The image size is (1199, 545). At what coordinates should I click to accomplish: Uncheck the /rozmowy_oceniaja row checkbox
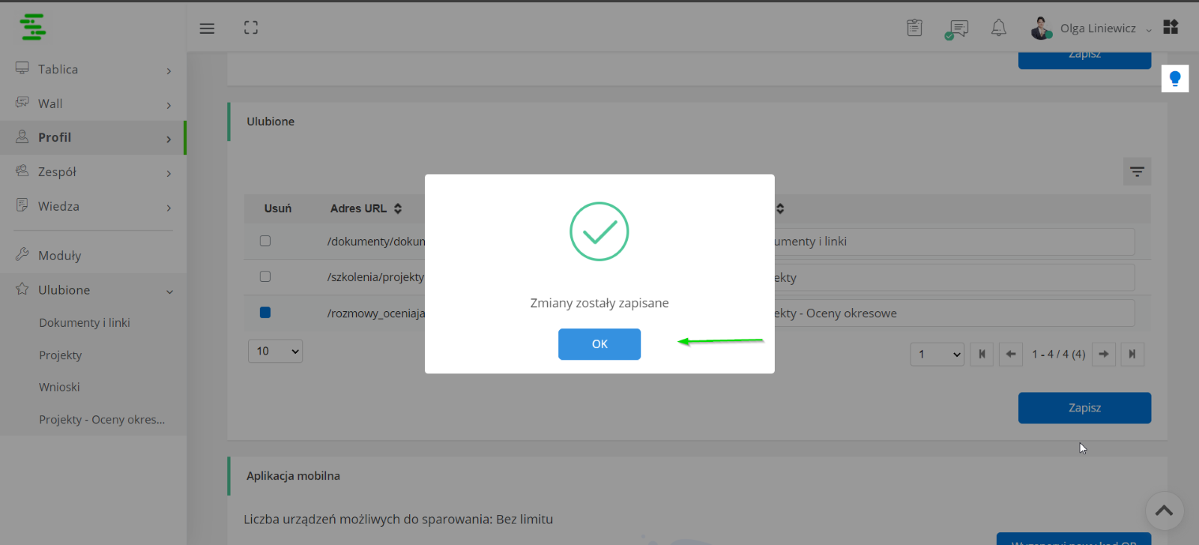pos(265,313)
